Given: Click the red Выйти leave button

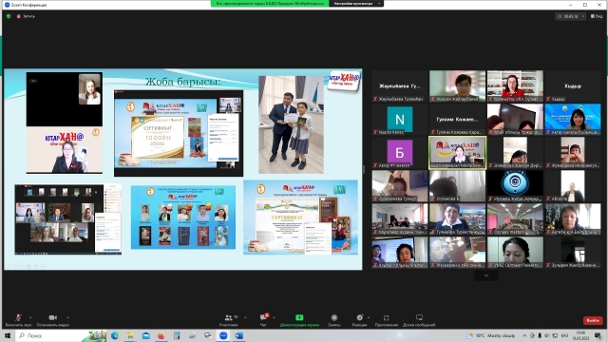Looking at the screenshot, I should click(593, 320).
